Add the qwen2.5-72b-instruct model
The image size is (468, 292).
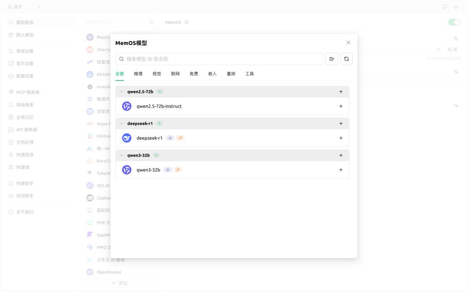(341, 106)
